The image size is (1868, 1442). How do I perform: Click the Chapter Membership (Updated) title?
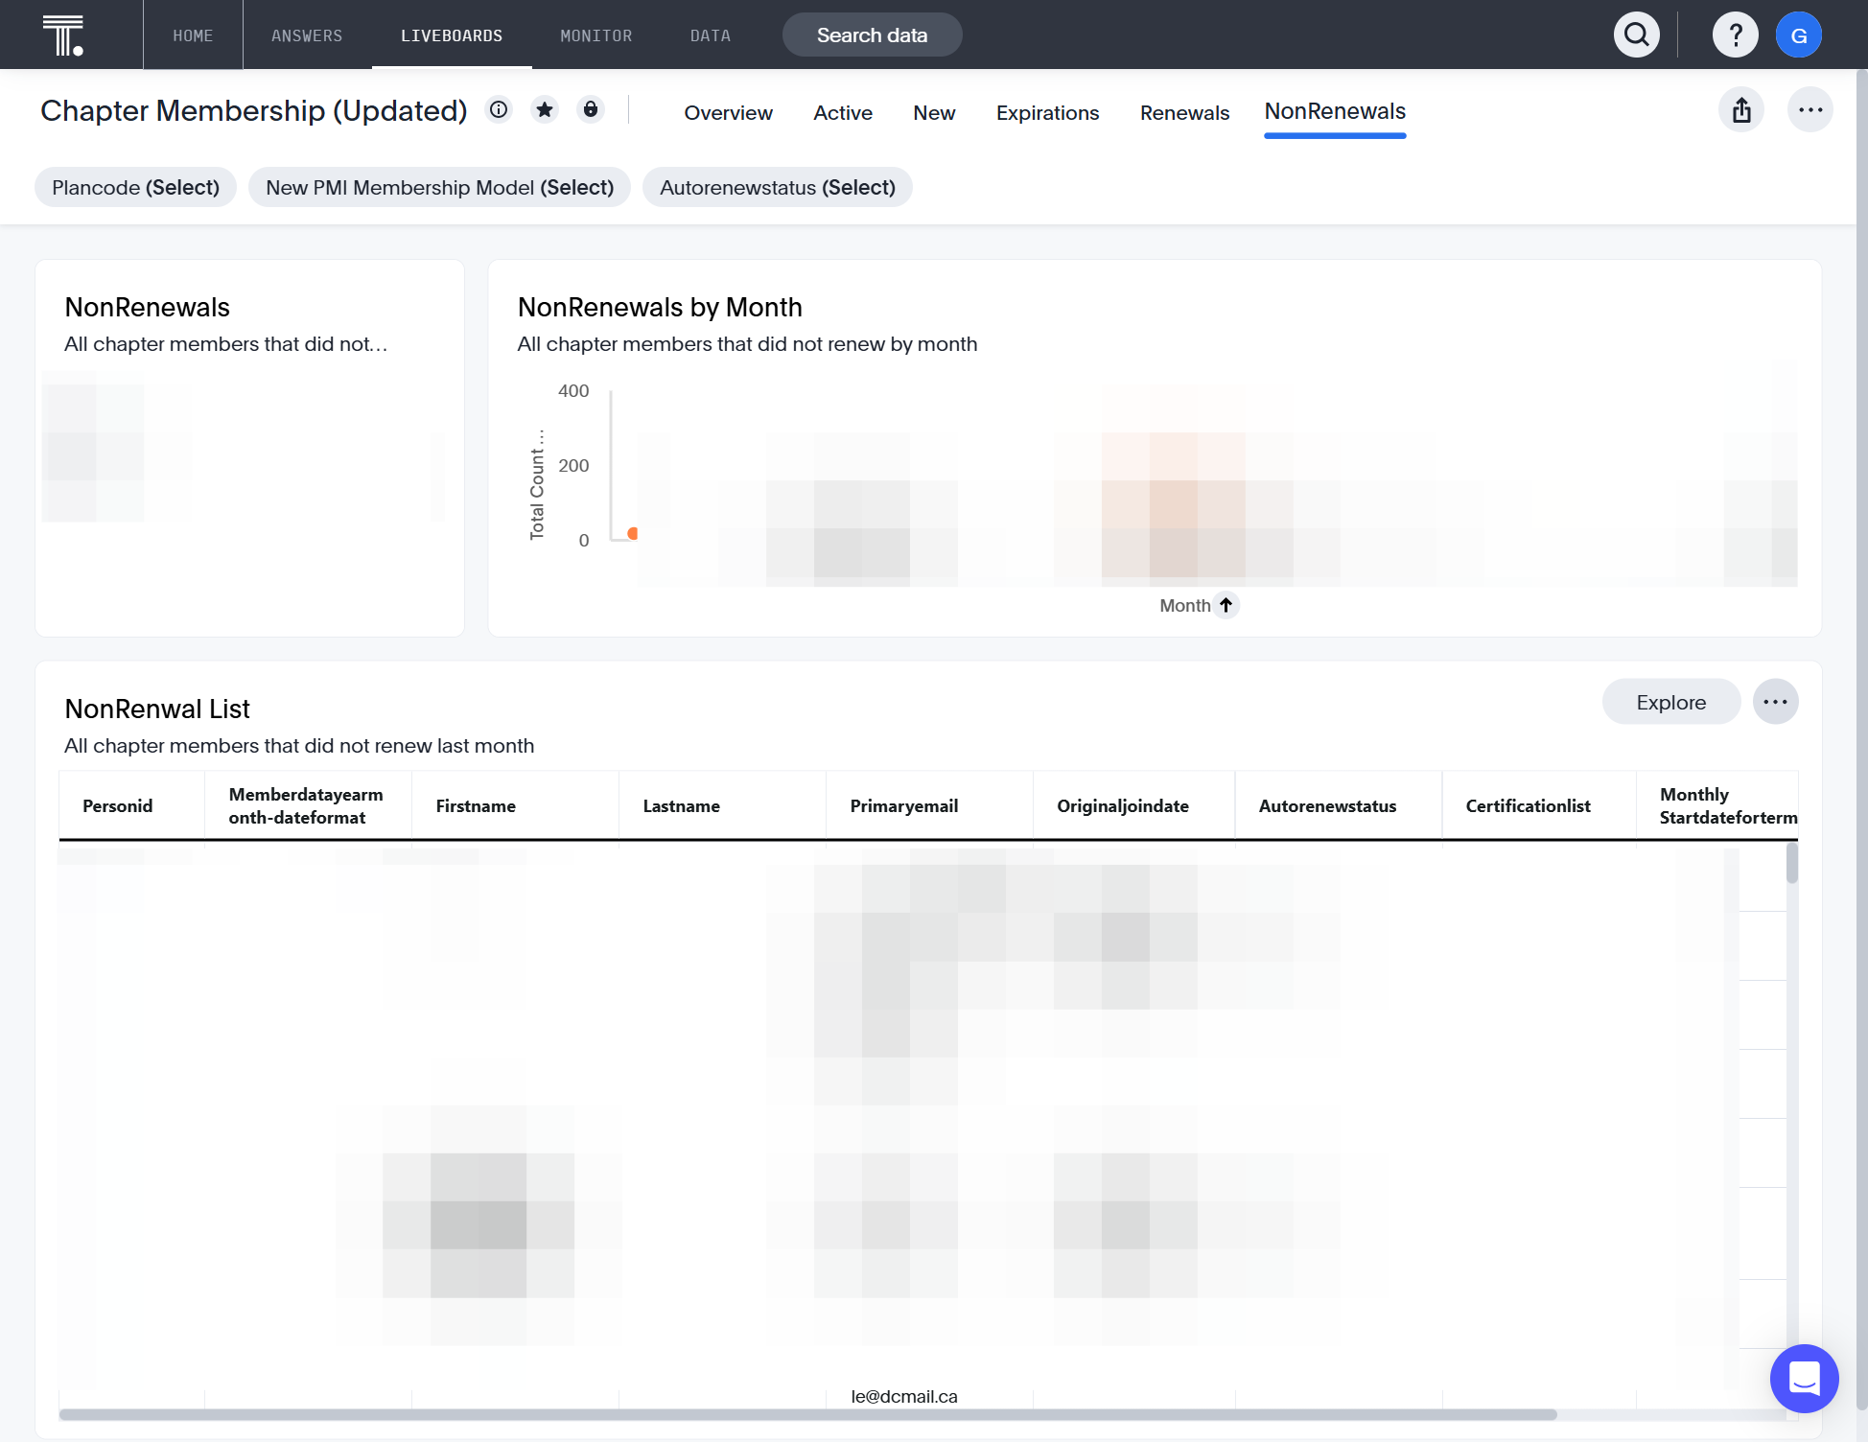point(254,110)
